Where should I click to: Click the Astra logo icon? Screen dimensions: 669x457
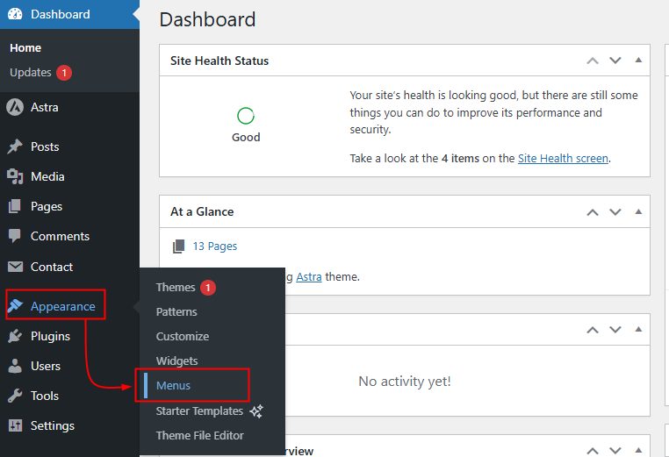pyautogui.click(x=15, y=107)
